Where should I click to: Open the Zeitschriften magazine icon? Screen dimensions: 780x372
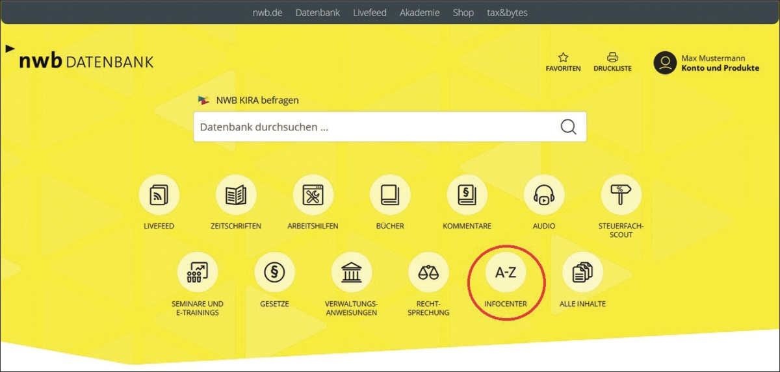[x=236, y=195]
